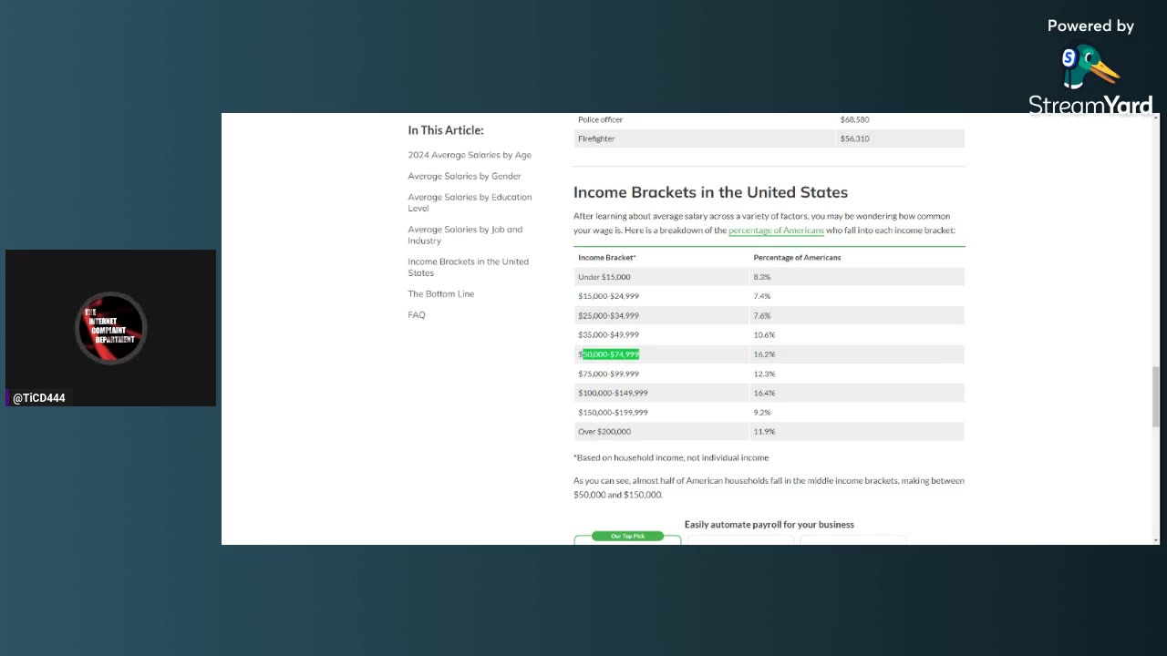
Task: Click the 'Percentage of Americans' column header
Action: coord(797,257)
